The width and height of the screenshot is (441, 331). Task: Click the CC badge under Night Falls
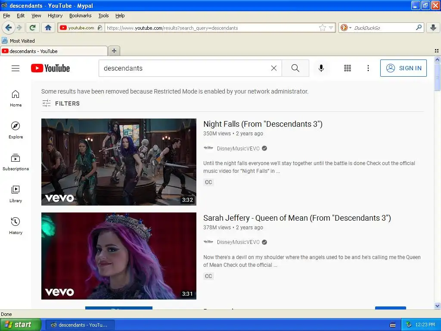click(208, 182)
